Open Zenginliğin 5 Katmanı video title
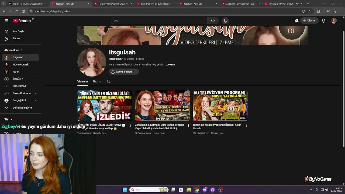This screenshot has height=194, width=345. [159, 127]
